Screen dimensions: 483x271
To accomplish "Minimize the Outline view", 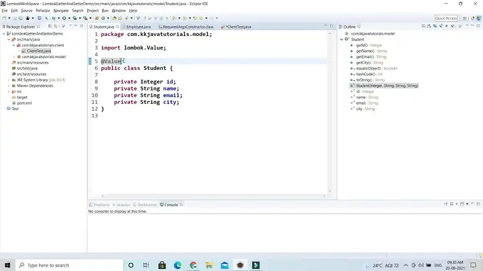I will pyautogui.click(x=472, y=26).
